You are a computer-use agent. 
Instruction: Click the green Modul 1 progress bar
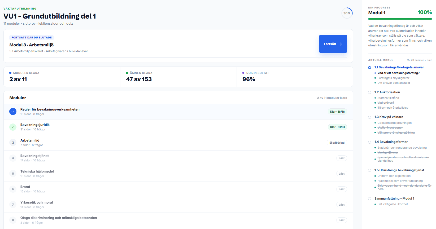coord(400,19)
